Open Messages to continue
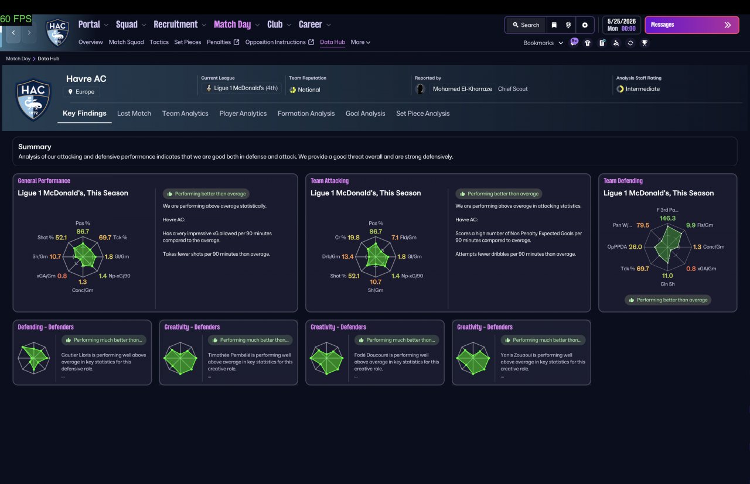750x484 pixels. pos(692,25)
